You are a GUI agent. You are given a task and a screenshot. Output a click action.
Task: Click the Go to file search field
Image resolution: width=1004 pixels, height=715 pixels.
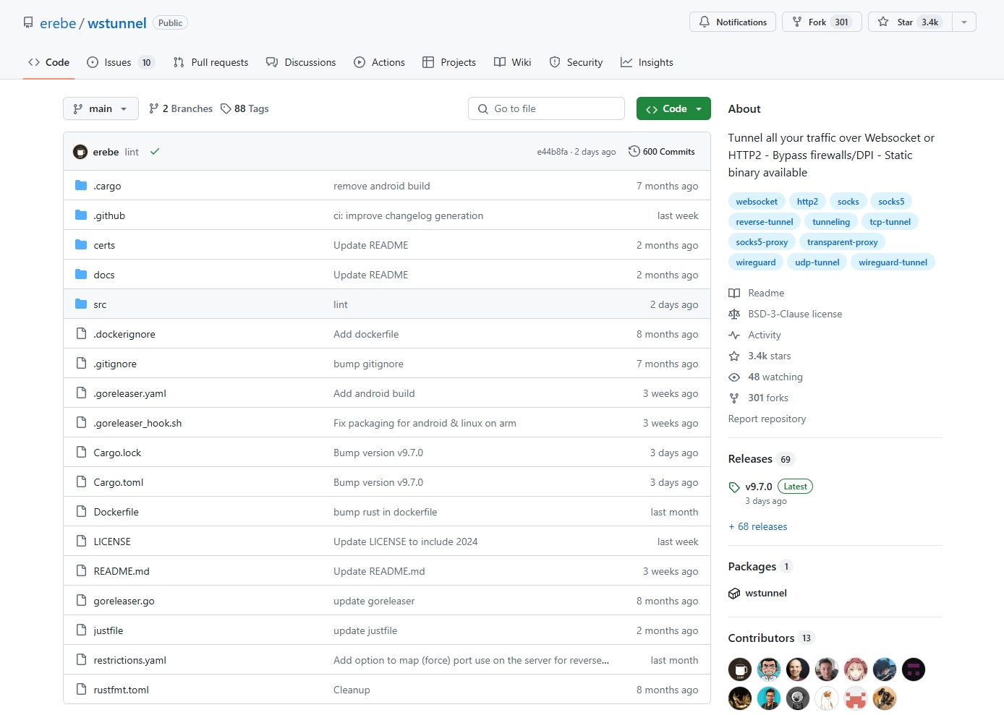pos(546,108)
